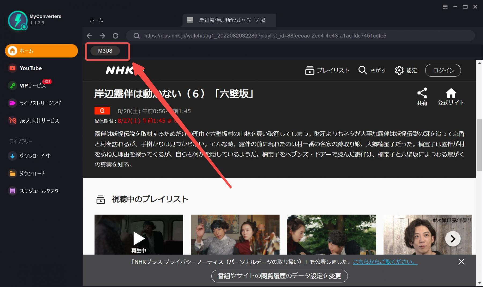Go back with the browser arrow
The image size is (483, 287).
point(89,36)
